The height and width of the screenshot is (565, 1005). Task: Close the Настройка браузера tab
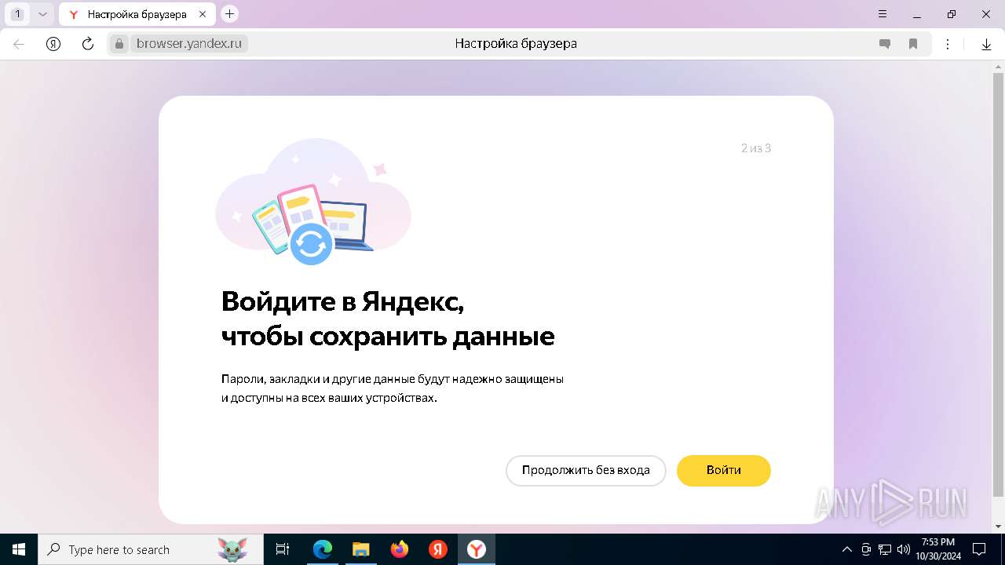click(203, 14)
